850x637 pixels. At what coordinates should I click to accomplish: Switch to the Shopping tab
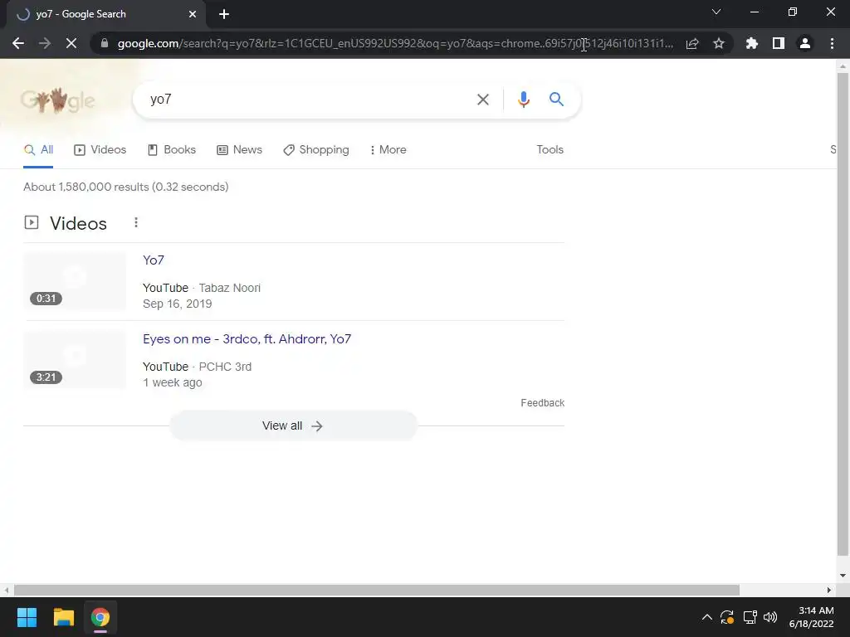(x=316, y=150)
